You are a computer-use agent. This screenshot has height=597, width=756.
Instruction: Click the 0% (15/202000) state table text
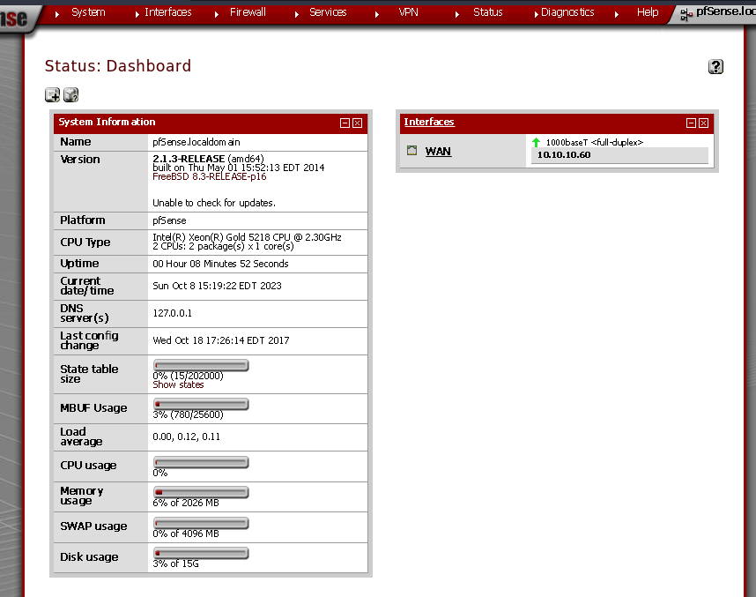[x=188, y=376]
